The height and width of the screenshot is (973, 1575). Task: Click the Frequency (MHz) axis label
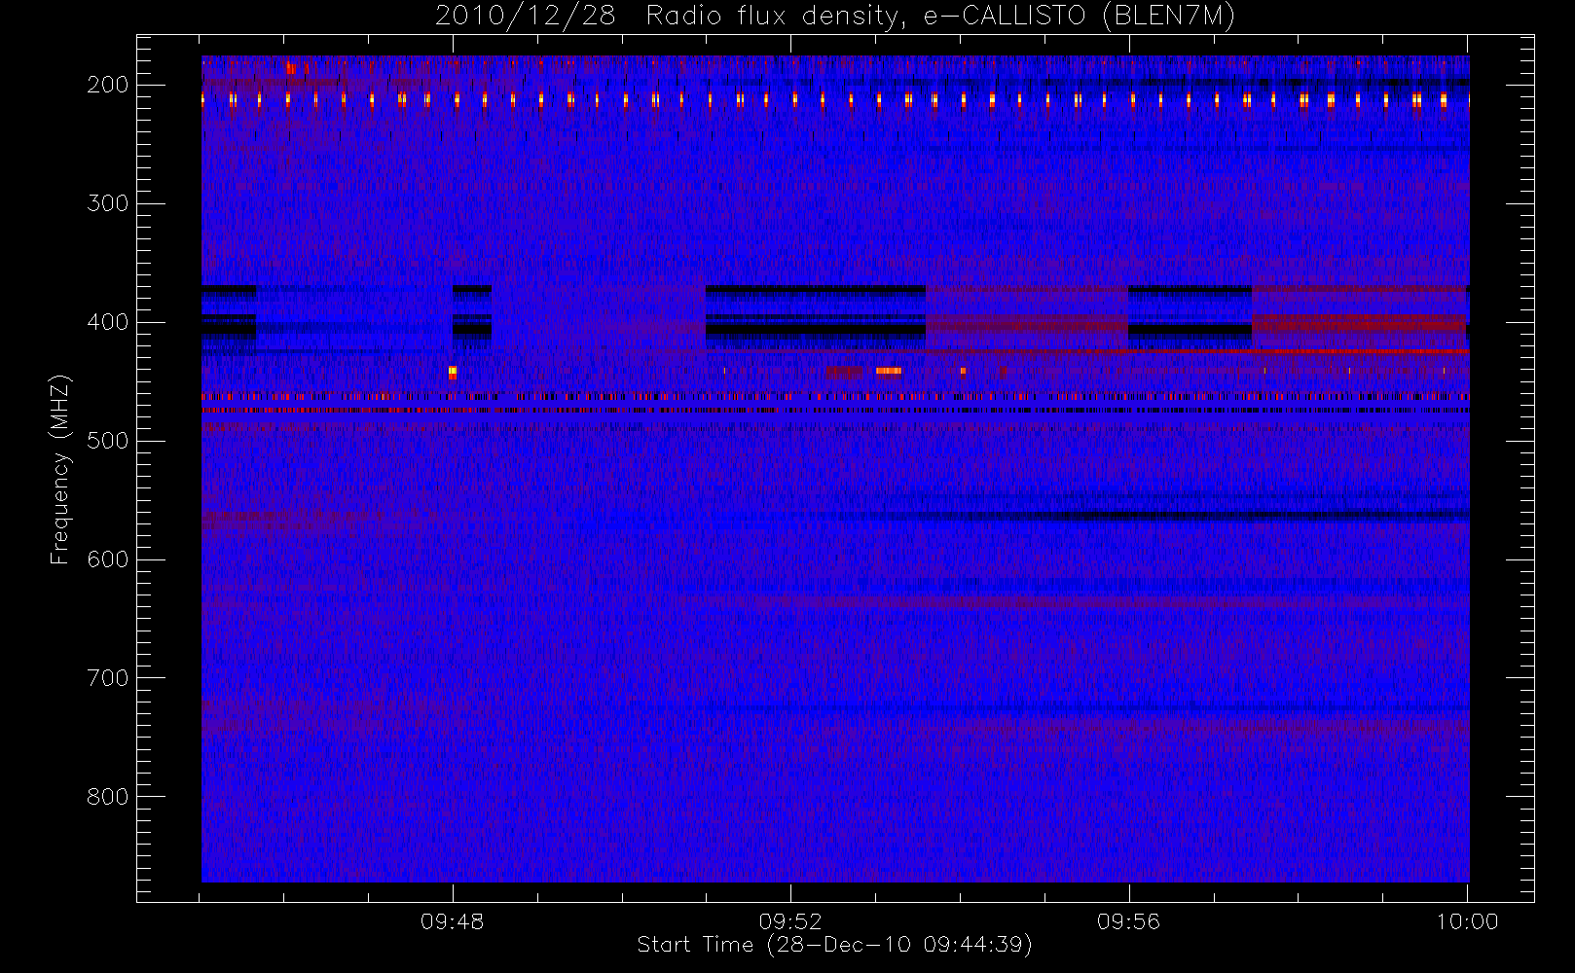[60, 469]
